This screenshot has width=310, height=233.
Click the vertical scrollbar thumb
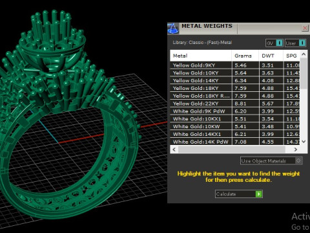tap(304, 73)
